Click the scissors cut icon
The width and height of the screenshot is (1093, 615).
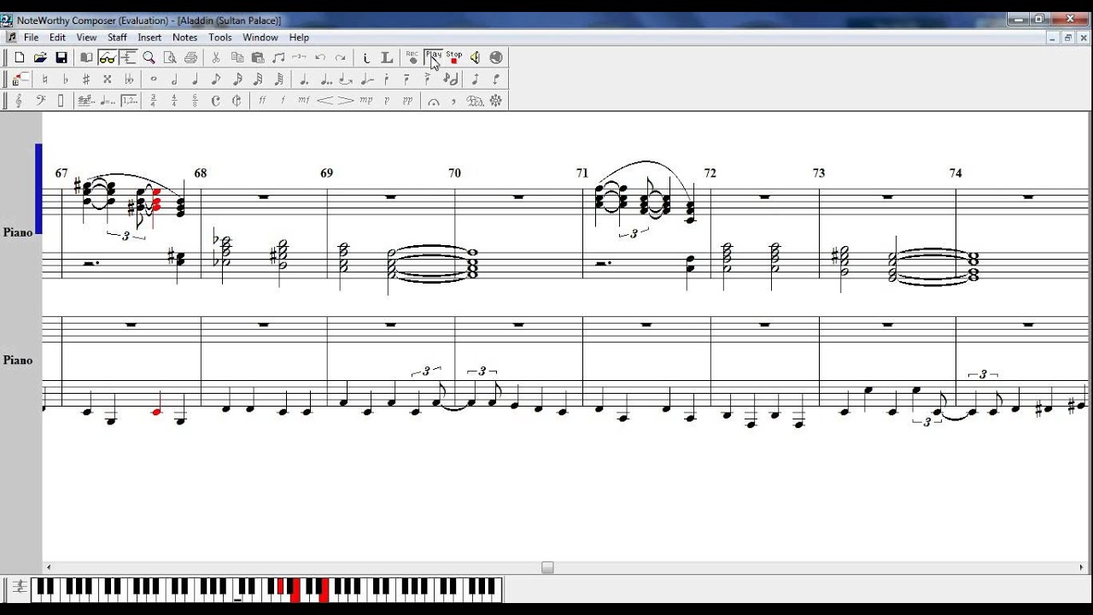tap(216, 57)
